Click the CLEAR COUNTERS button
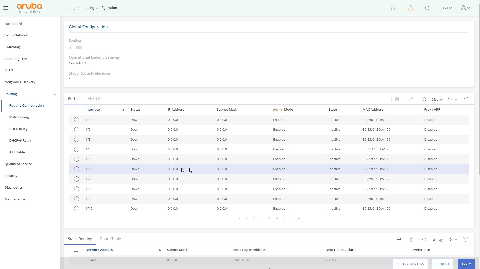The width and height of the screenshot is (480, 269). 410,264
